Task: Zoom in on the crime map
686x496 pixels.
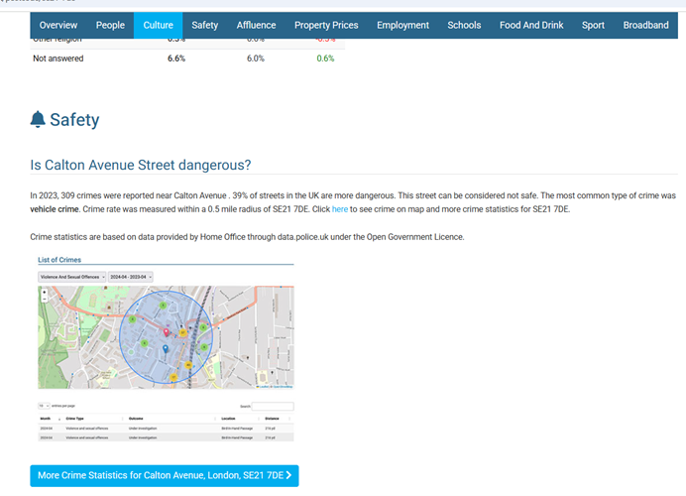Action: pos(44,292)
